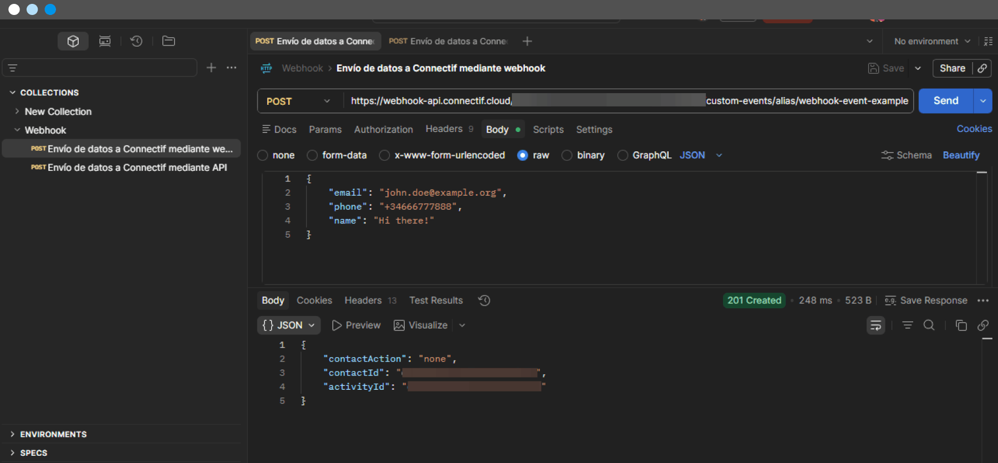
Task: Beautify the JSON body
Action: [x=961, y=155]
